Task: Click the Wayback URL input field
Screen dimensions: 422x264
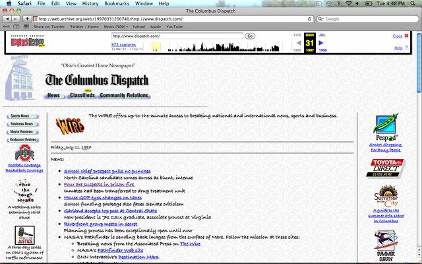Action: [177, 36]
